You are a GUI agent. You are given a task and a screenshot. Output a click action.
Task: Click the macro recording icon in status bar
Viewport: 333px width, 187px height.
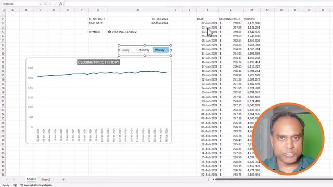coord(15,185)
